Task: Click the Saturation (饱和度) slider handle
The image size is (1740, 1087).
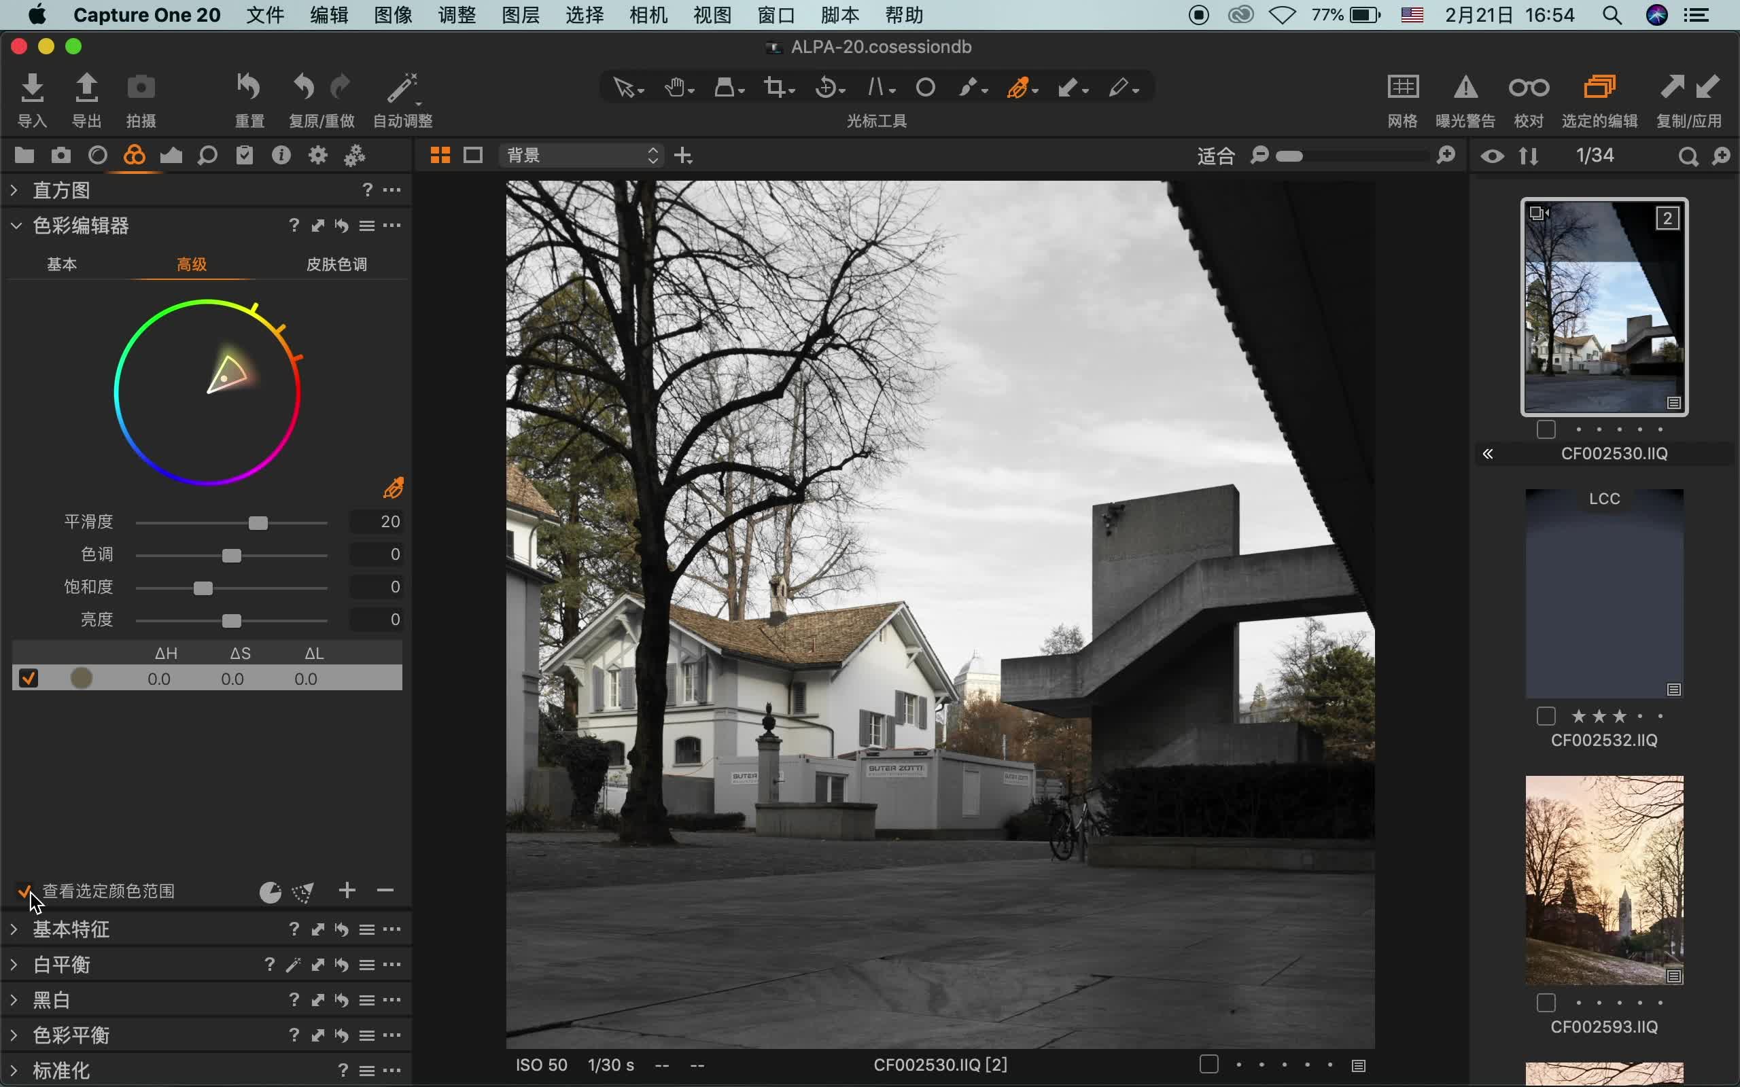Action: point(203,588)
